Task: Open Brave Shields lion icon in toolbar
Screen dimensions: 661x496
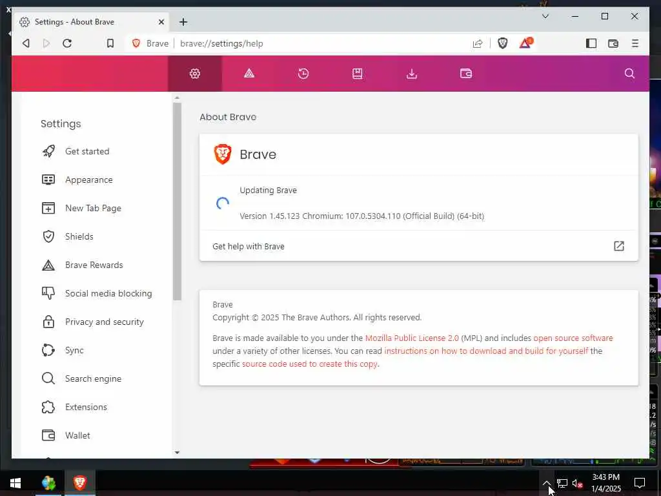Action: click(502, 43)
